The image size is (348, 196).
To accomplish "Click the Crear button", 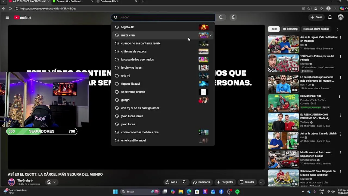I will click(316, 17).
